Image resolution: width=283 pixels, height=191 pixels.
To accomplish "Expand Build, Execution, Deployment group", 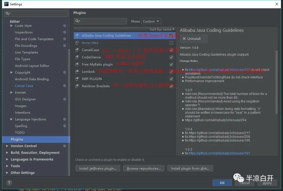I will point(7,152).
